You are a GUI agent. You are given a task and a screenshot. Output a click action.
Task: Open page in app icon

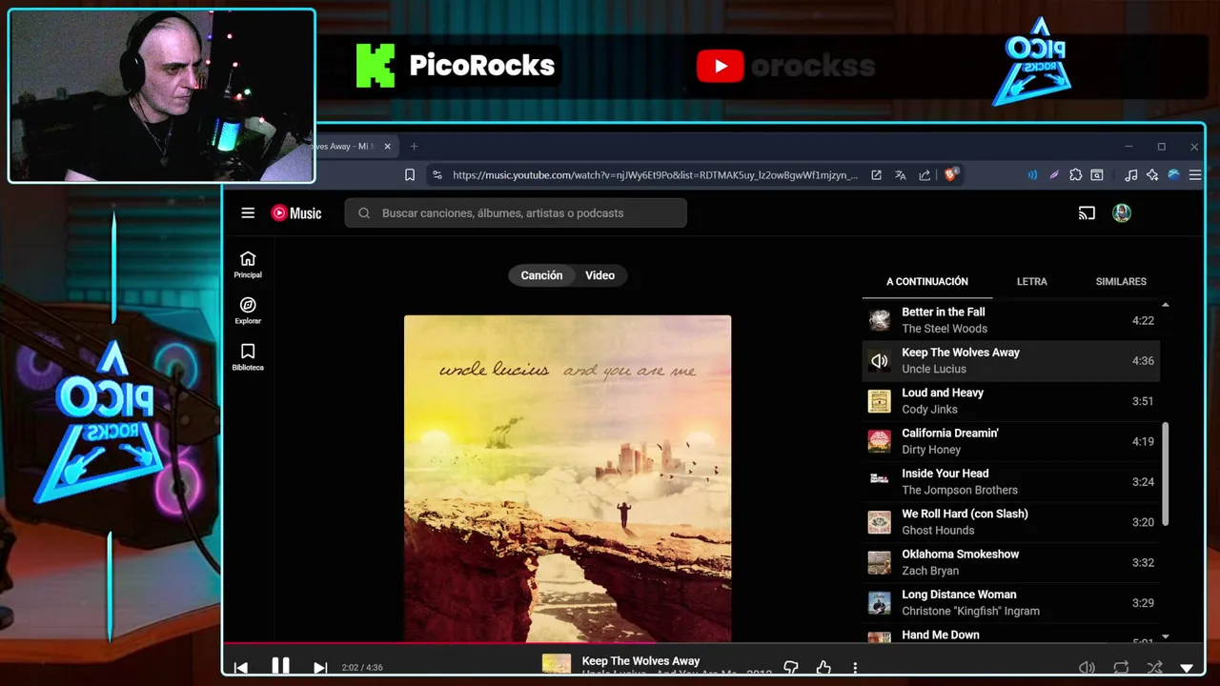tap(876, 175)
